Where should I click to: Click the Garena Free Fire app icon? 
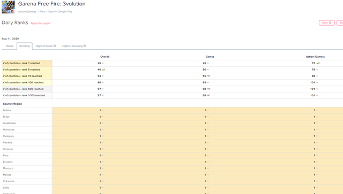coord(8,7)
